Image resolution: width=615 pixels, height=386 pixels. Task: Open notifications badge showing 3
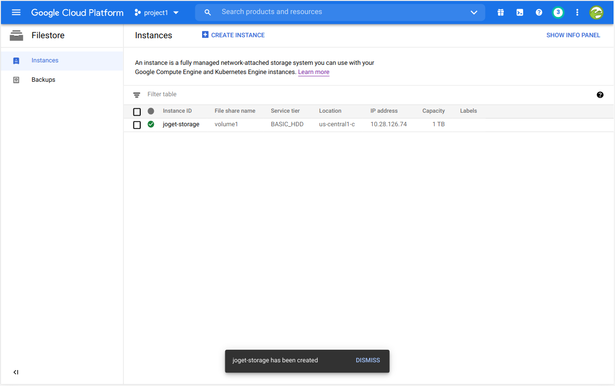[x=558, y=13]
